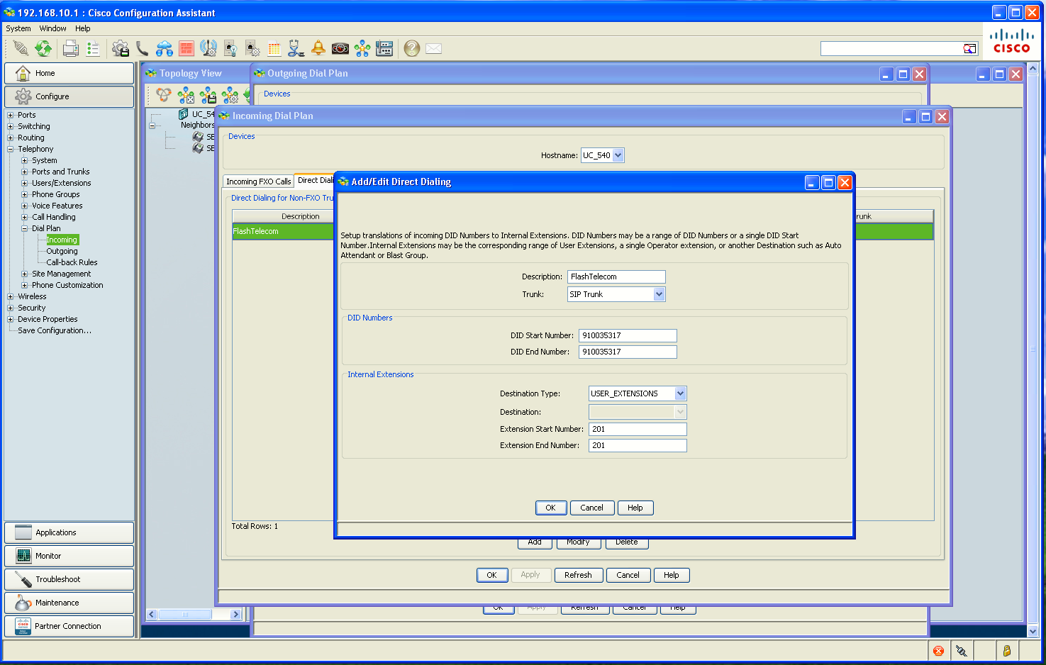
Task: Click Save Configuration in the tree
Action: coord(55,330)
